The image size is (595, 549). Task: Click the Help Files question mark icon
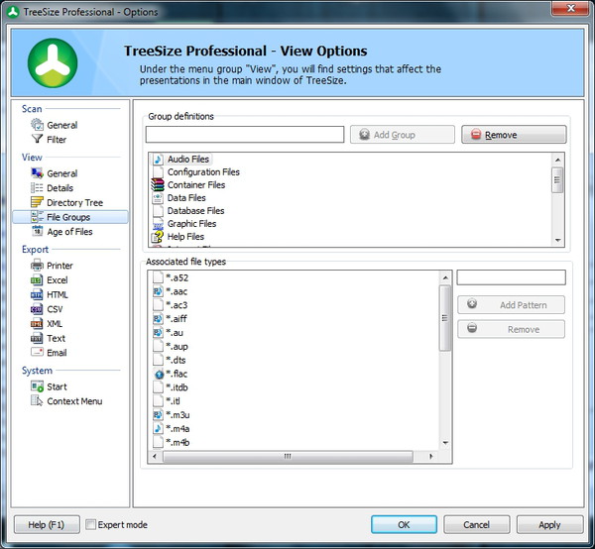(x=158, y=237)
